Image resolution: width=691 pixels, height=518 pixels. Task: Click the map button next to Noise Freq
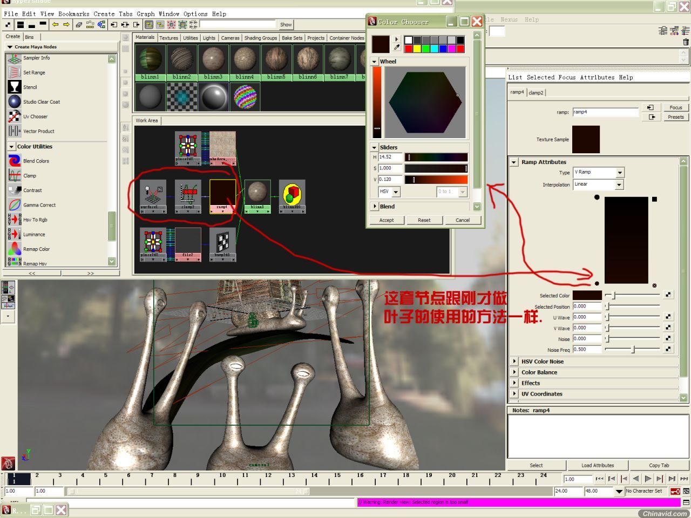tap(668, 349)
